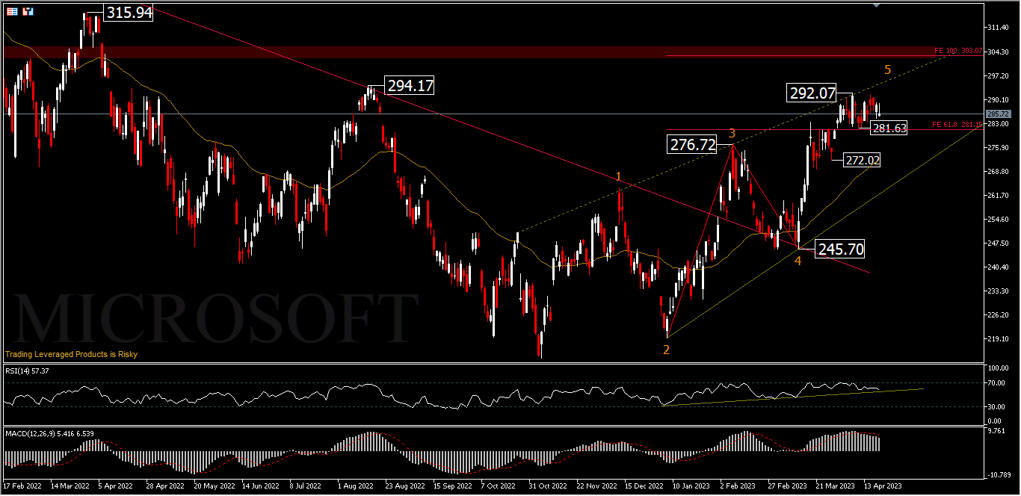The image size is (1021, 496).
Task: Select the 294.17 price label box
Action: [x=410, y=86]
